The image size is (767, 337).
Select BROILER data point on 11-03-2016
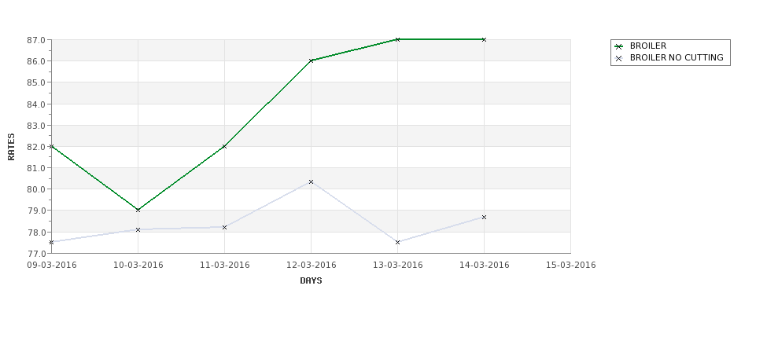tap(224, 147)
